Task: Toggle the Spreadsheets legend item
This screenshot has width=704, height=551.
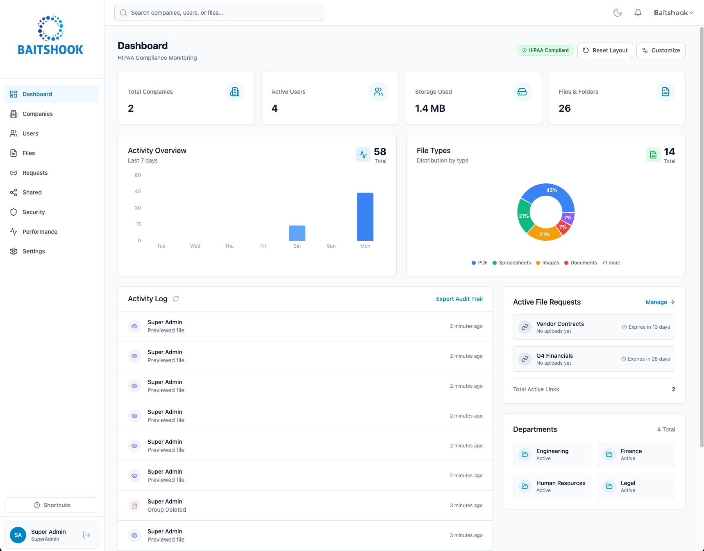Action: coord(511,263)
